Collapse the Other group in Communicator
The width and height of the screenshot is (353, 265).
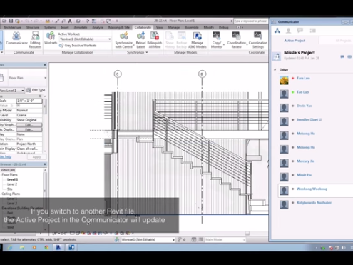[x=275, y=70]
